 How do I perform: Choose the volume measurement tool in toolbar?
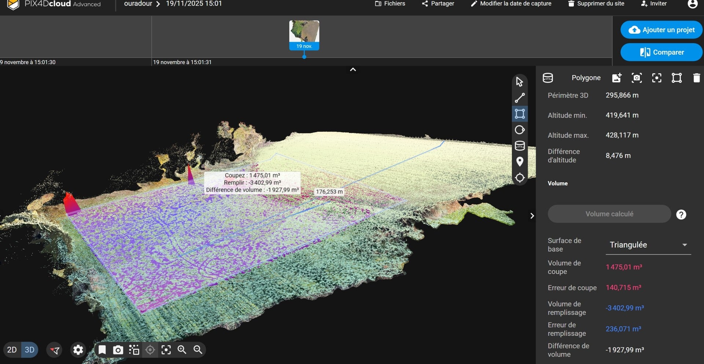coord(520,146)
